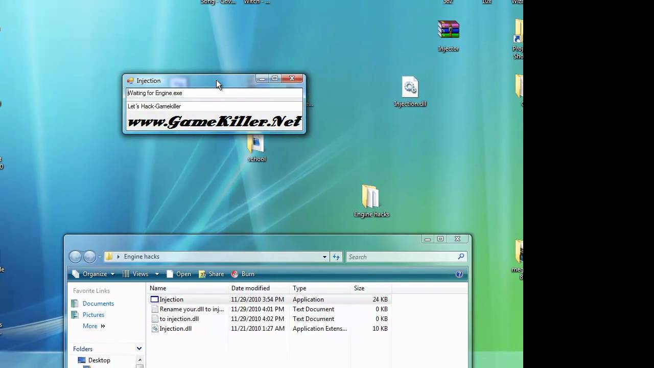Select the Injection application file row

pyautogui.click(x=171, y=300)
